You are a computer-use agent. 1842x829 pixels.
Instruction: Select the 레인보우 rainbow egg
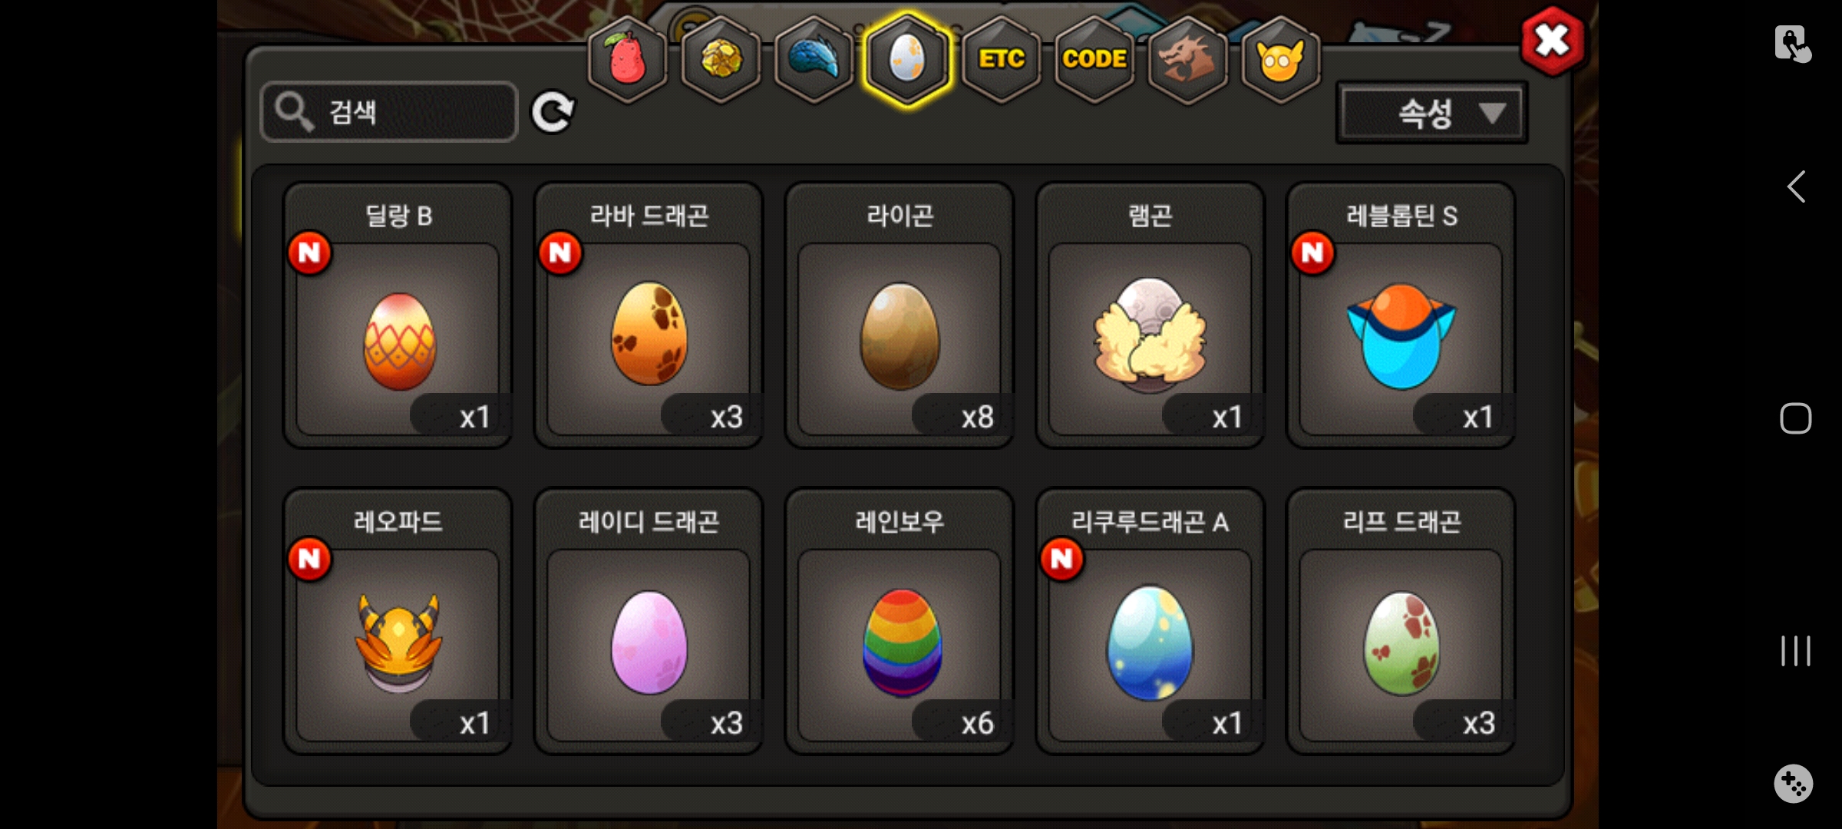pos(900,621)
